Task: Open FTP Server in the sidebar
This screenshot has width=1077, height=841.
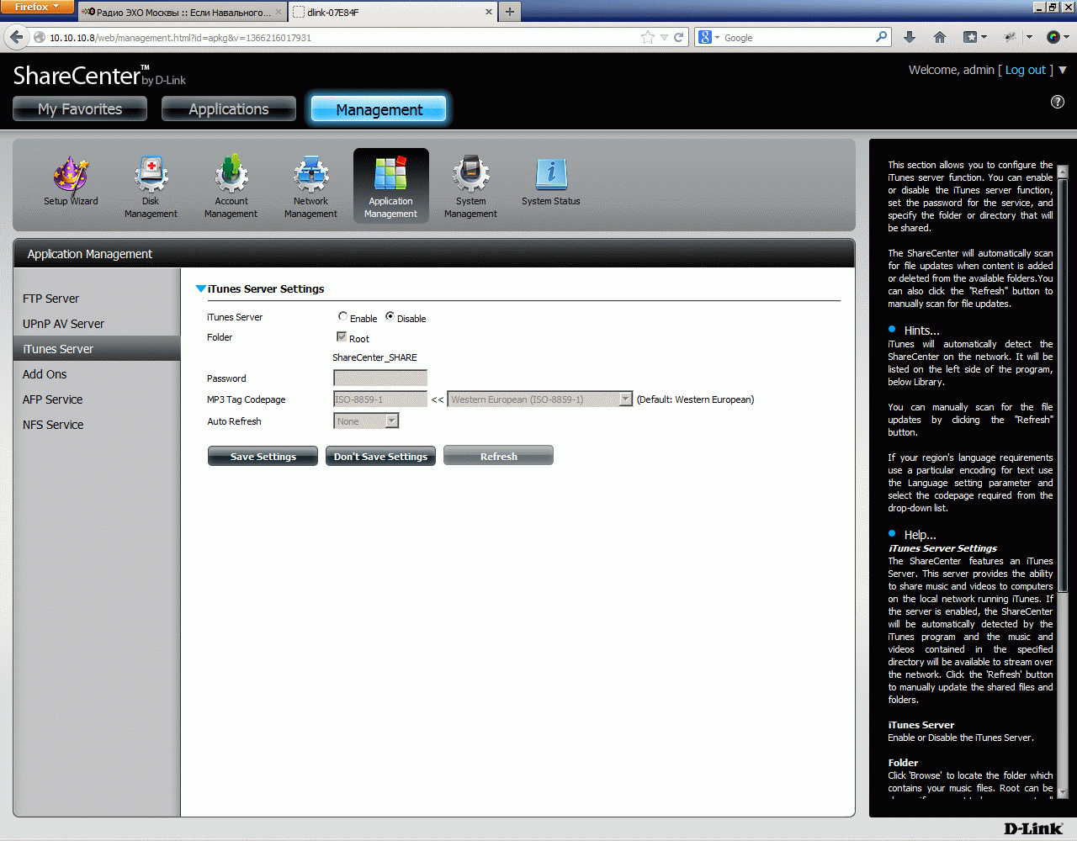Action: [x=50, y=299]
